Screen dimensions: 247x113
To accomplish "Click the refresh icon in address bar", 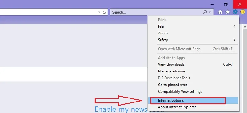I will point(104,12).
